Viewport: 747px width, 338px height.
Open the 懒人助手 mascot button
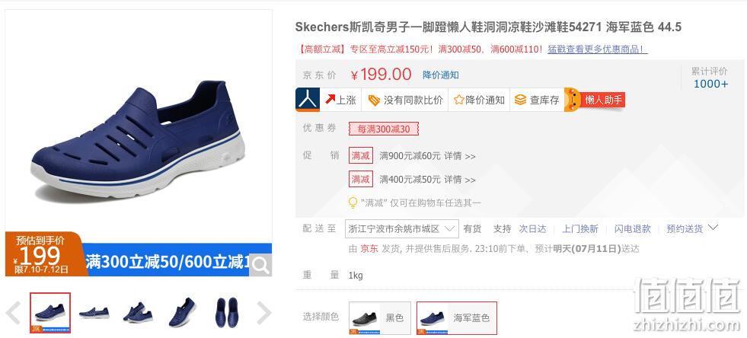click(x=594, y=100)
